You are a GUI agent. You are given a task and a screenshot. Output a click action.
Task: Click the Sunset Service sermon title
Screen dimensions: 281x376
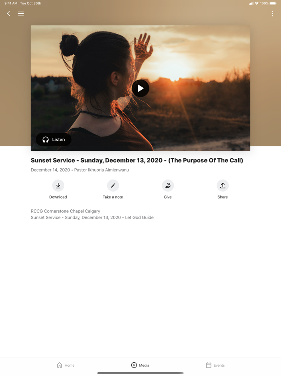(x=137, y=160)
